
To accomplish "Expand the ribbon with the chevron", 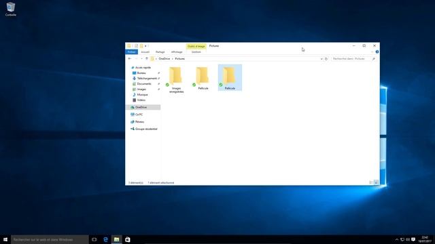I will pyautogui.click(x=372, y=52).
